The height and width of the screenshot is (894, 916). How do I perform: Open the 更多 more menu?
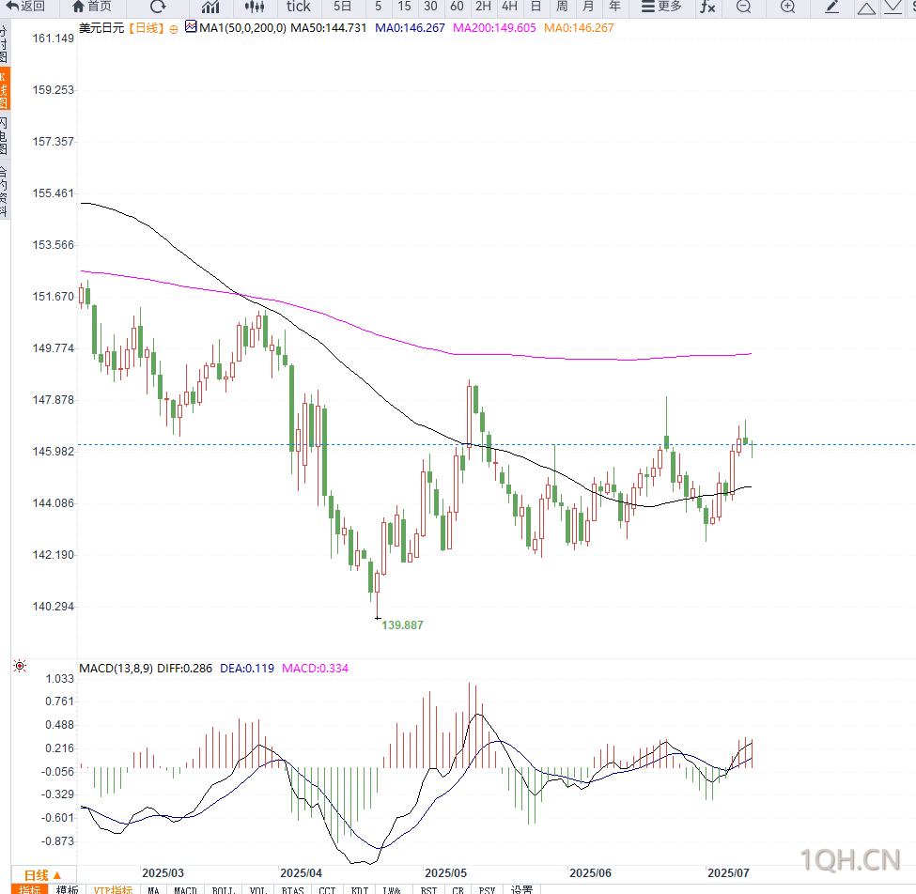point(661,7)
